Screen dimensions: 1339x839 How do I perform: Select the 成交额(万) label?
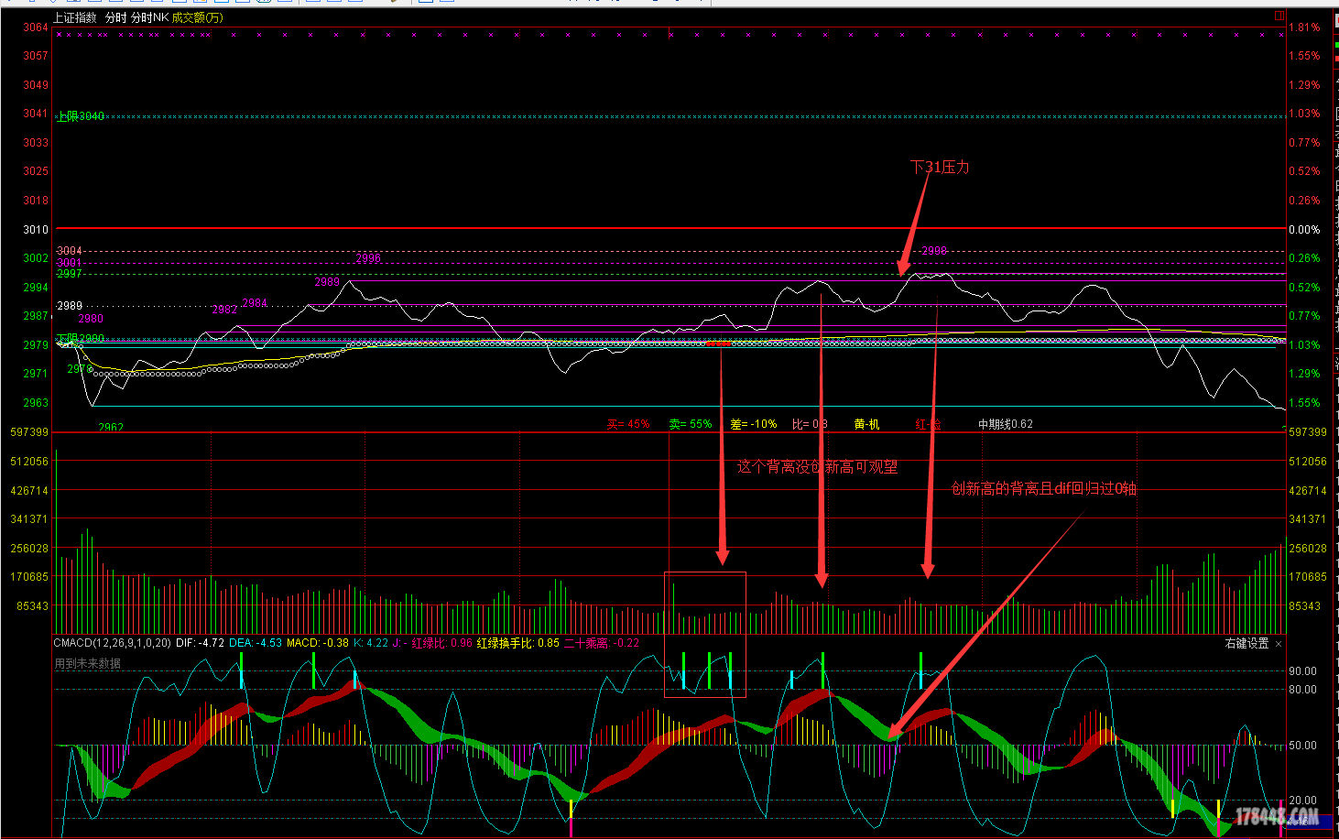point(197,17)
